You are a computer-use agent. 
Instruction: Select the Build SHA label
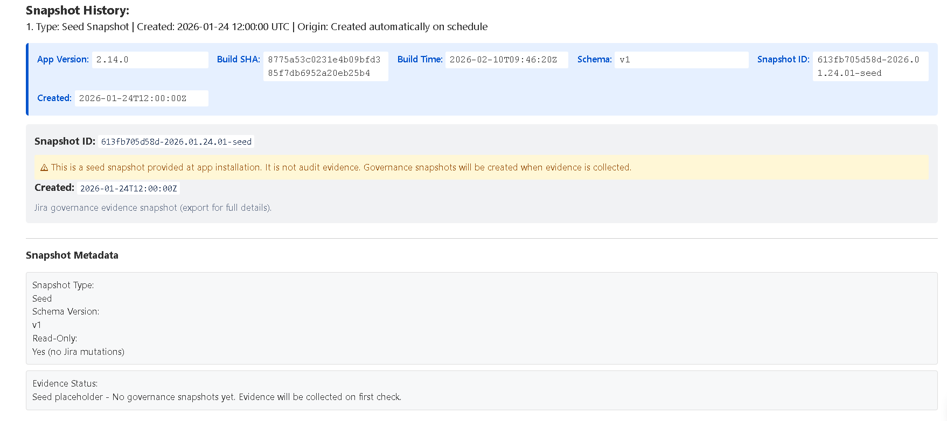[x=238, y=59]
